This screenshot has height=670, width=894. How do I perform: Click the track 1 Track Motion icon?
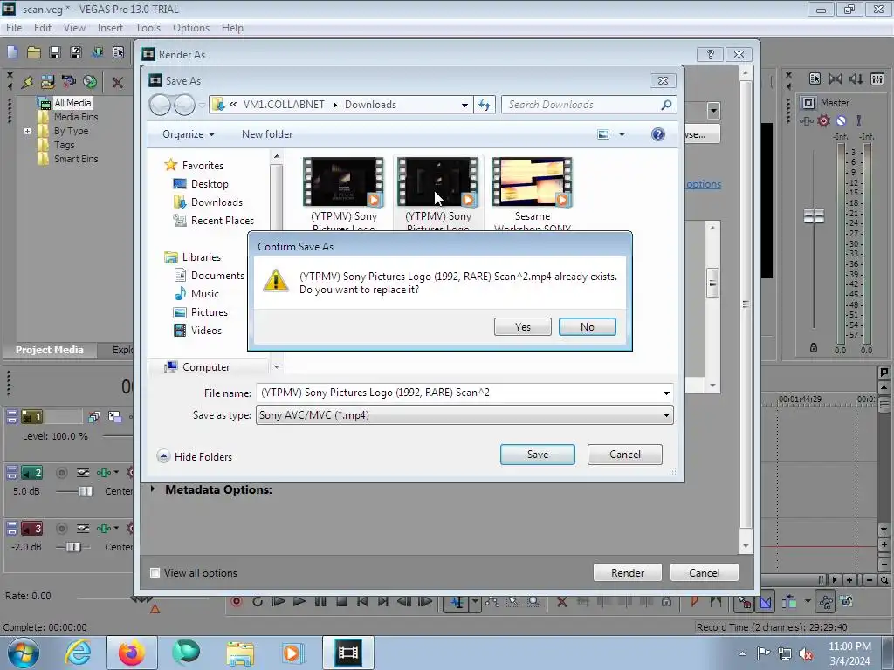94,417
